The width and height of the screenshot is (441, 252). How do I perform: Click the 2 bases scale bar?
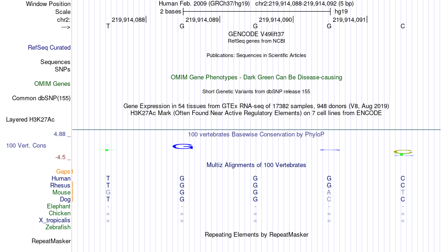[257, 12]
